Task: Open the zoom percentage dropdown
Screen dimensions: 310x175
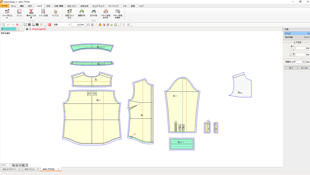Action: pos(10,165)
